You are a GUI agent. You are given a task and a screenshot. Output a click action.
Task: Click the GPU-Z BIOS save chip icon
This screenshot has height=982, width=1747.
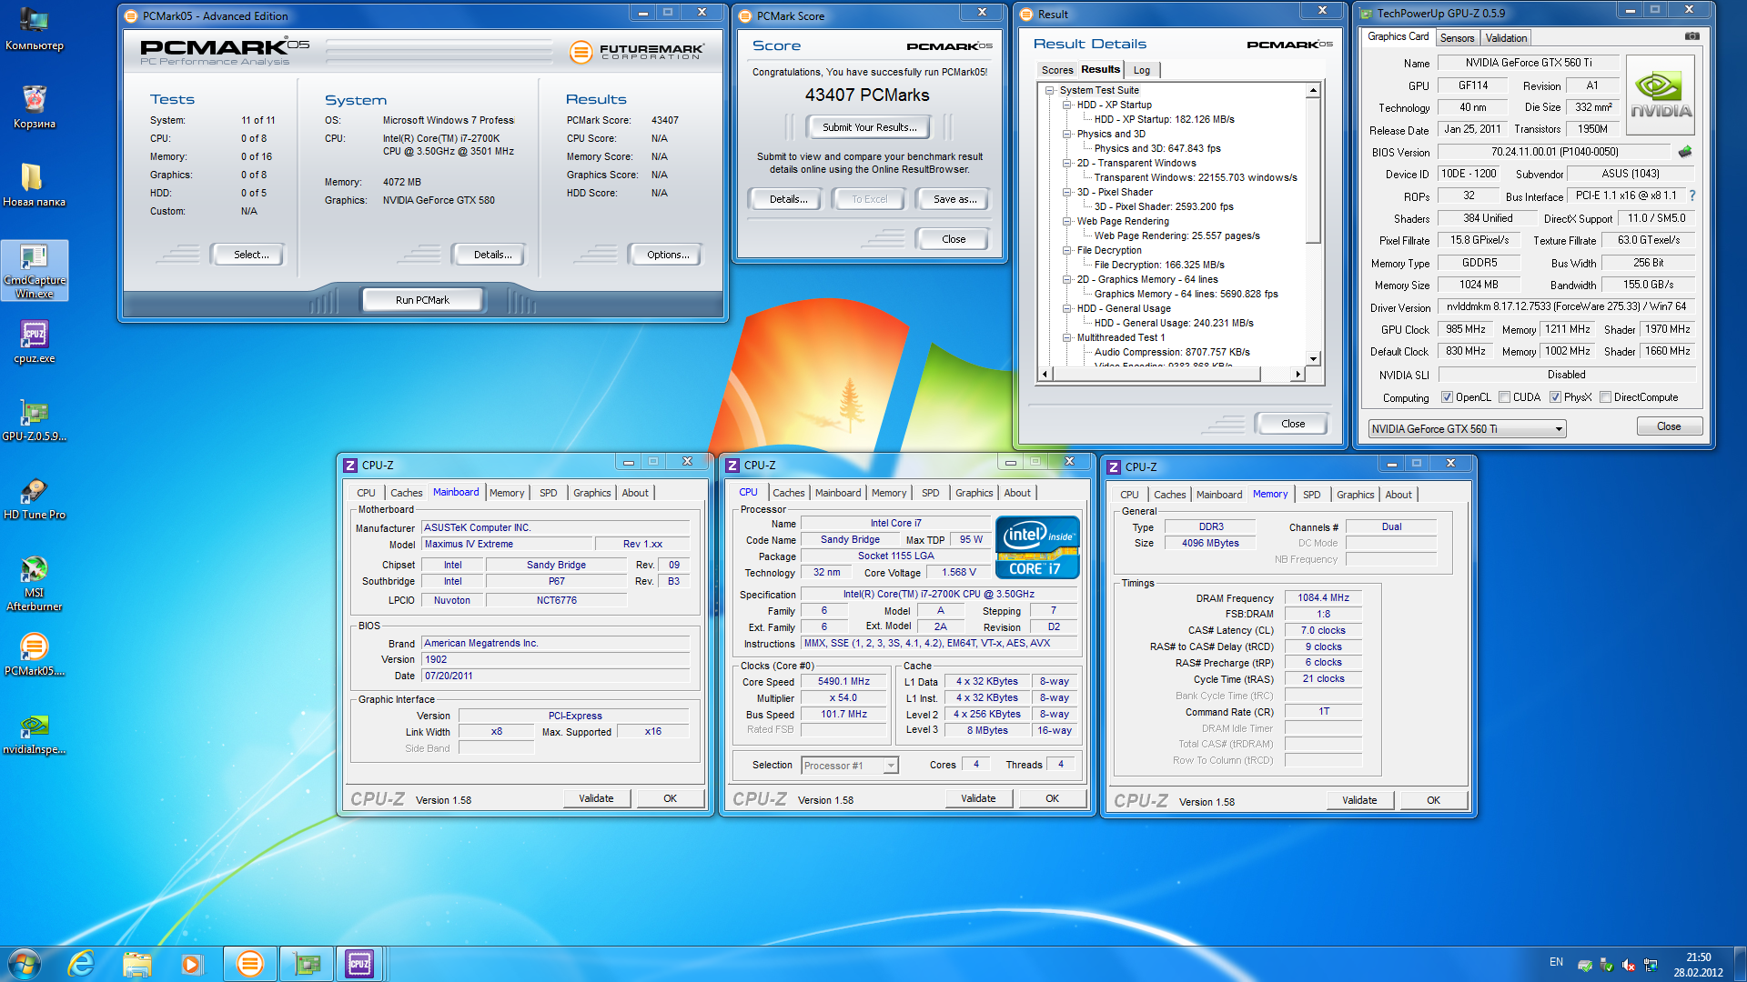click(x=1685, y=152)
